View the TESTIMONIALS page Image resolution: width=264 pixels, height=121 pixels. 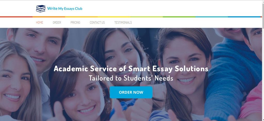(x=123, y=23)
